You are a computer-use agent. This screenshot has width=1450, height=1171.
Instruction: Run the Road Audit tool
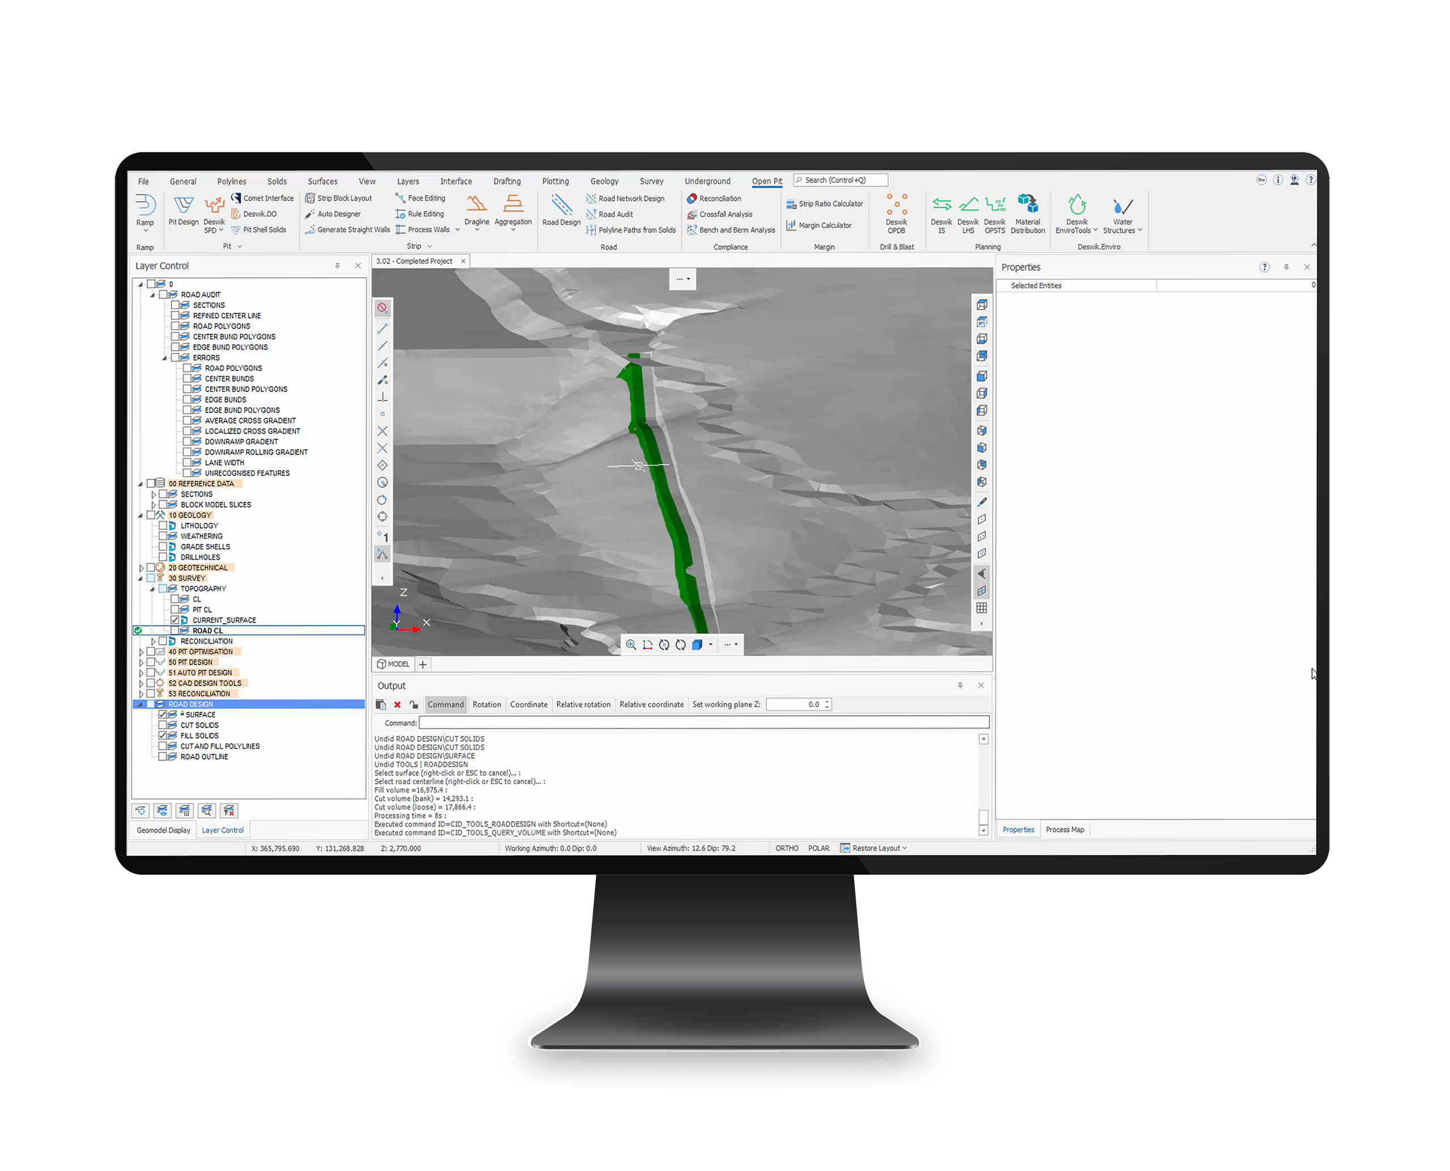(609, 215)
